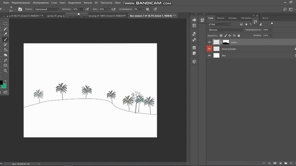This screenshot has width=296, height=166.
Task: Select the Rectangular Marquee tool
Action: click(6, 24)
